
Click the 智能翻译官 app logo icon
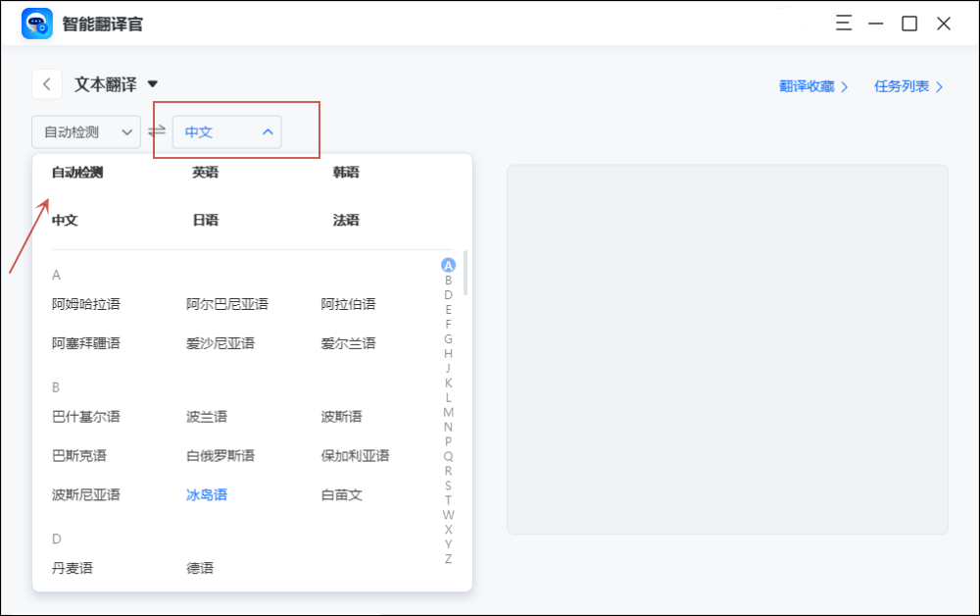click(36, 23)
